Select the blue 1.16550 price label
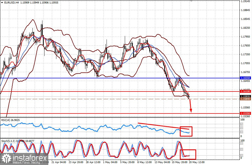Viewport: 252px width, 165px height. click(245, 78)
